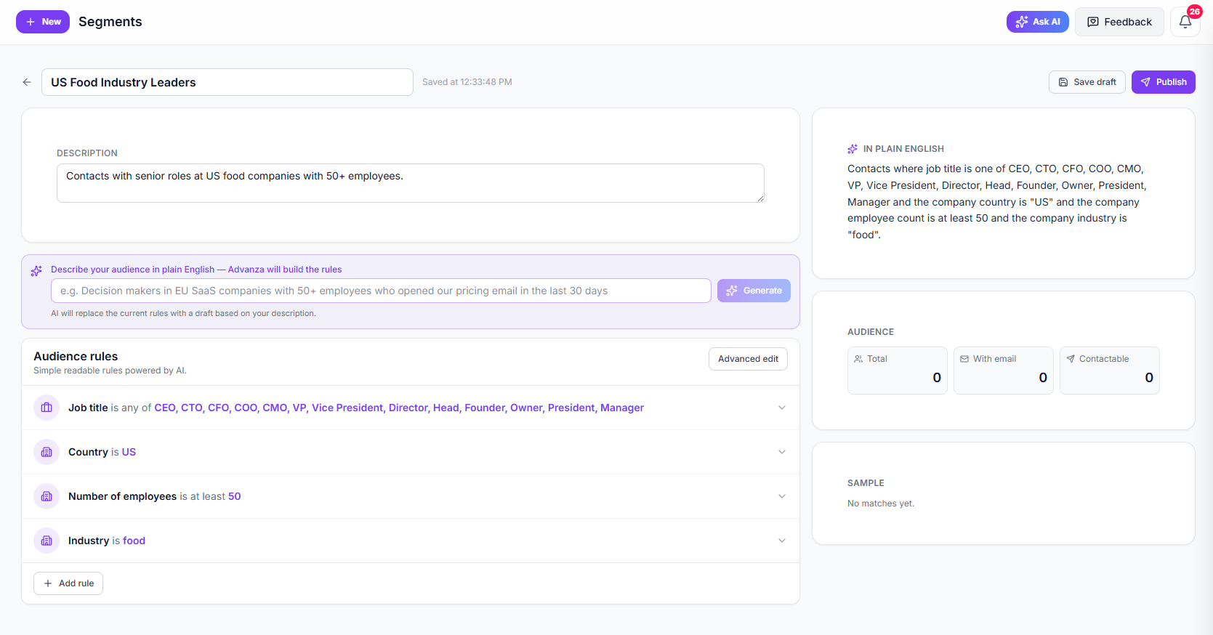Open Ask AI assistant
Image resolution: width=1213 pixels, height=635 pixels.
click(x=1037, y=22)
